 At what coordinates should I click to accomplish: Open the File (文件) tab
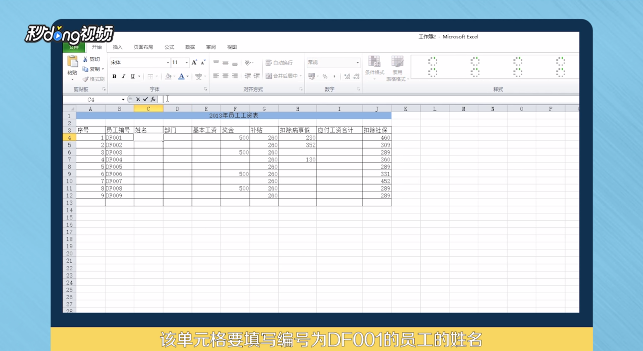click(74, 47)
